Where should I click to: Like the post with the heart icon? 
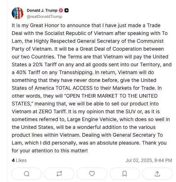click(92, 174)
